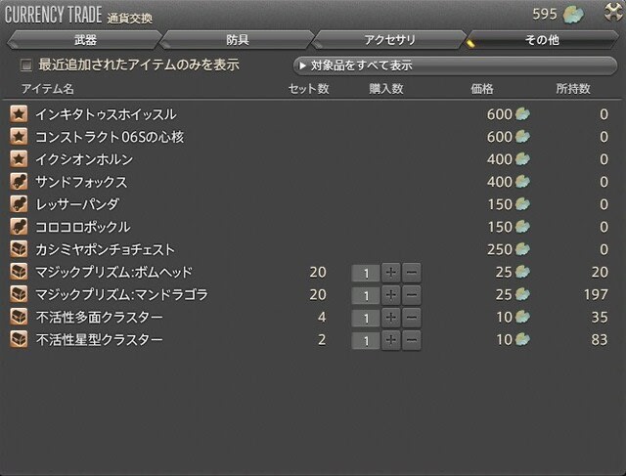The image size is (626, 476).
Task: Decrease quantity for 不活性星型クラスター
Action: pos(412,340)
